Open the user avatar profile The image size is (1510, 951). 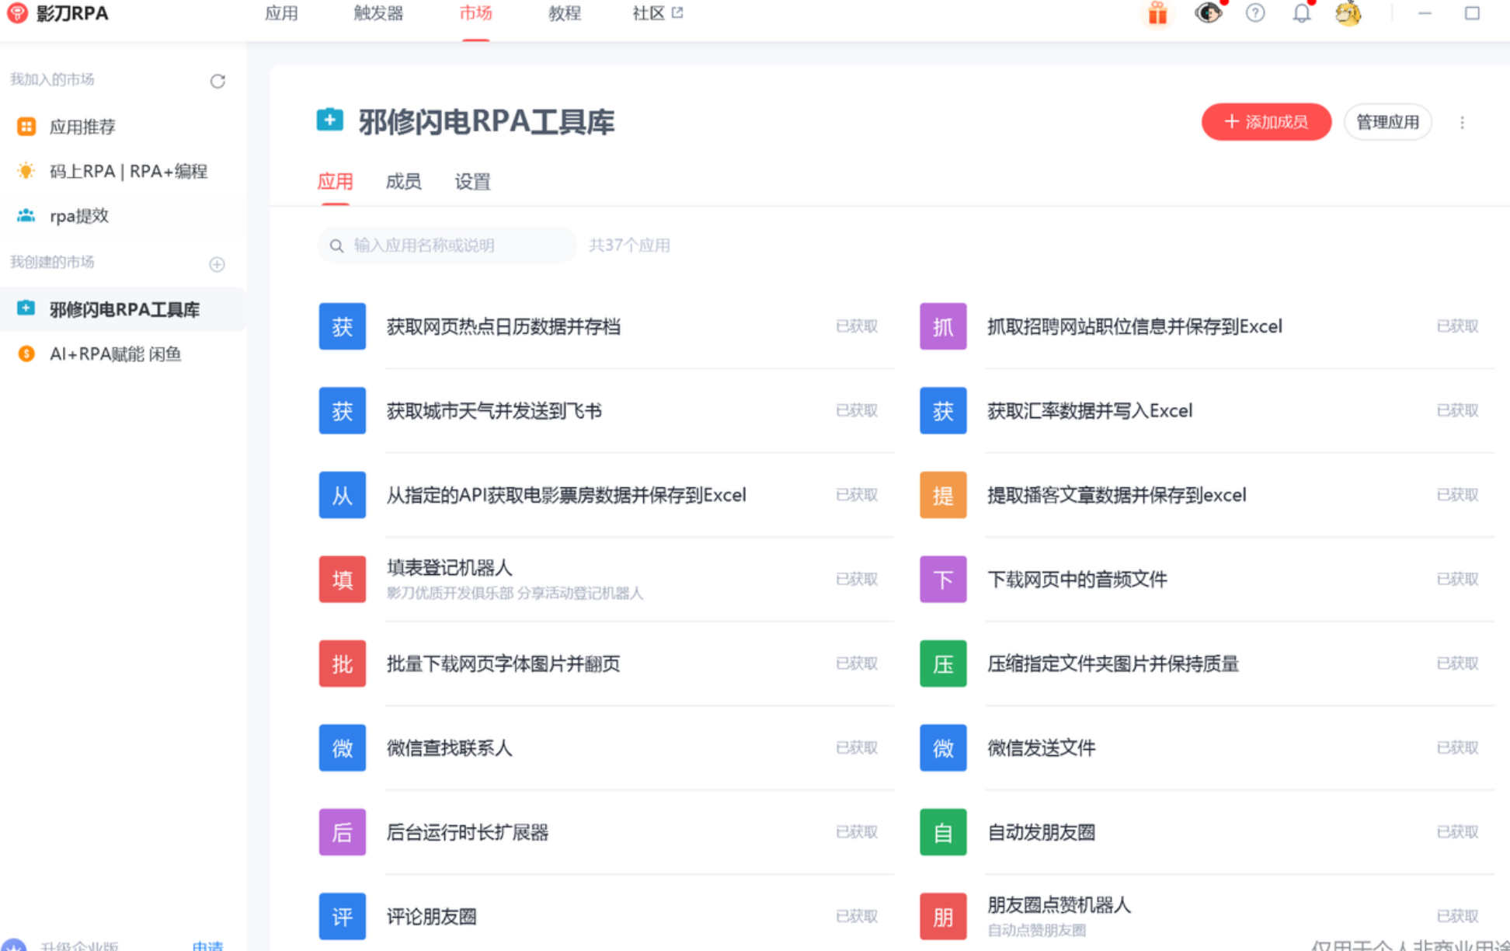(1348, 13)
